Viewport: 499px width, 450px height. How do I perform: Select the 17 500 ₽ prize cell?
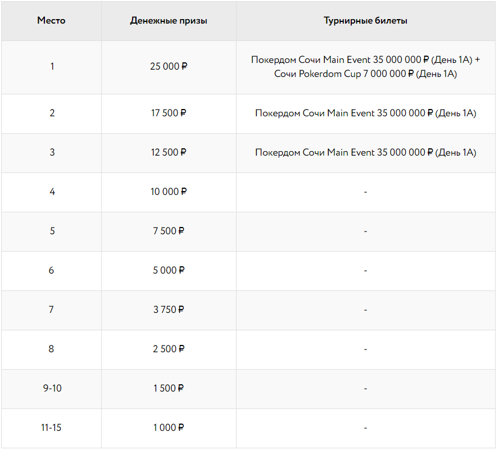(169, 113)
